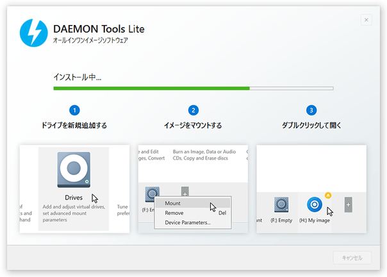Click the "ダブルクリックして開く" heading
Image resolution: width=387 pixels, height=277 pixels.
[x=311, y=125]
